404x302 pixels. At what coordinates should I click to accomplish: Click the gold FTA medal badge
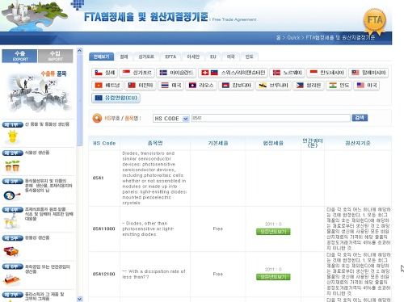[375, 22]
